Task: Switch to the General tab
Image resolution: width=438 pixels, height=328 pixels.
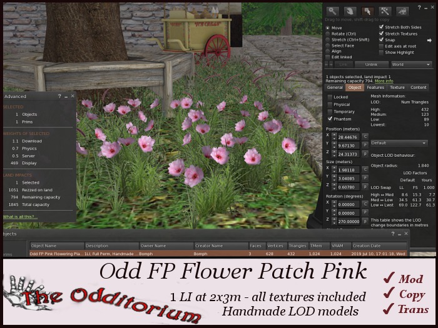Action: point(335,87)
